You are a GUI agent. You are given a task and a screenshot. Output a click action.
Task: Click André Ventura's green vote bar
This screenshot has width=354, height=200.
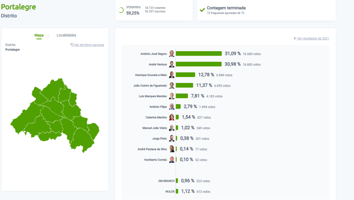(x=199, y=64)
